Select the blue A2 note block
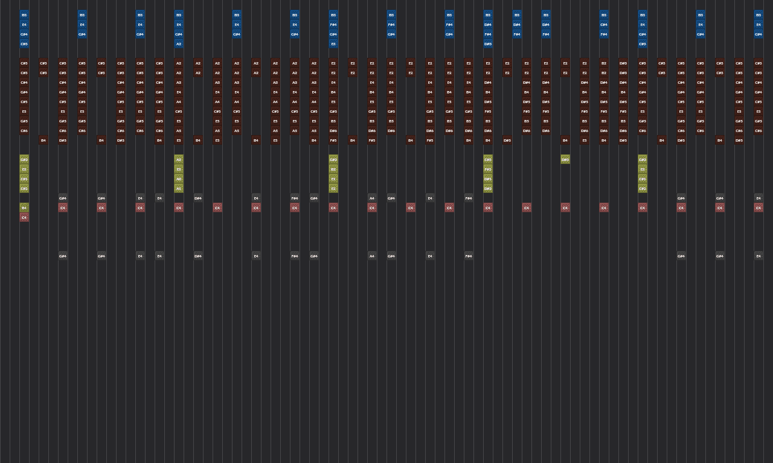 tap(179, 44)
